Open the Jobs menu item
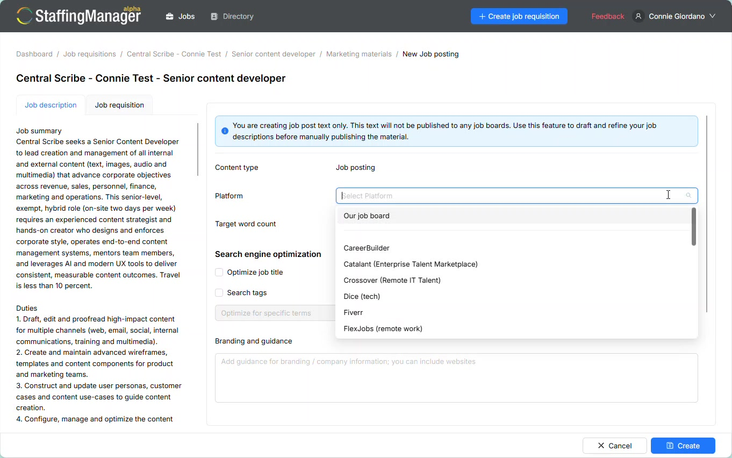Viewport: 732px width, 458px height. (x=181, y=17)
